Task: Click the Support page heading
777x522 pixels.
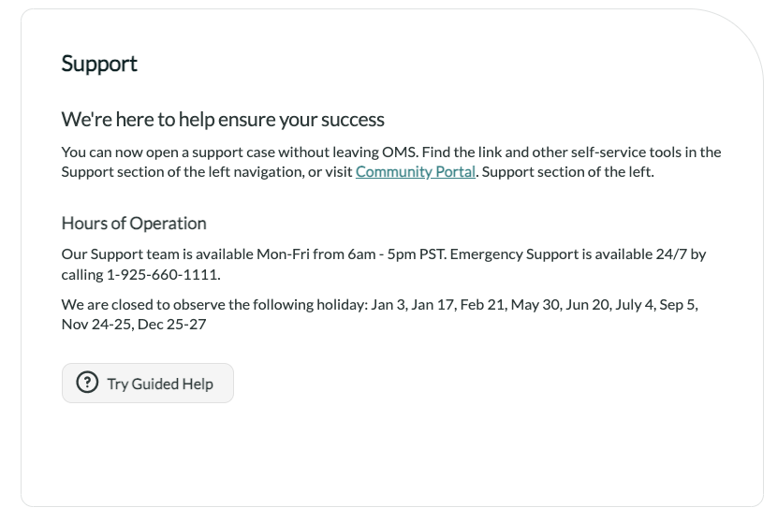Action: point(99,64)
